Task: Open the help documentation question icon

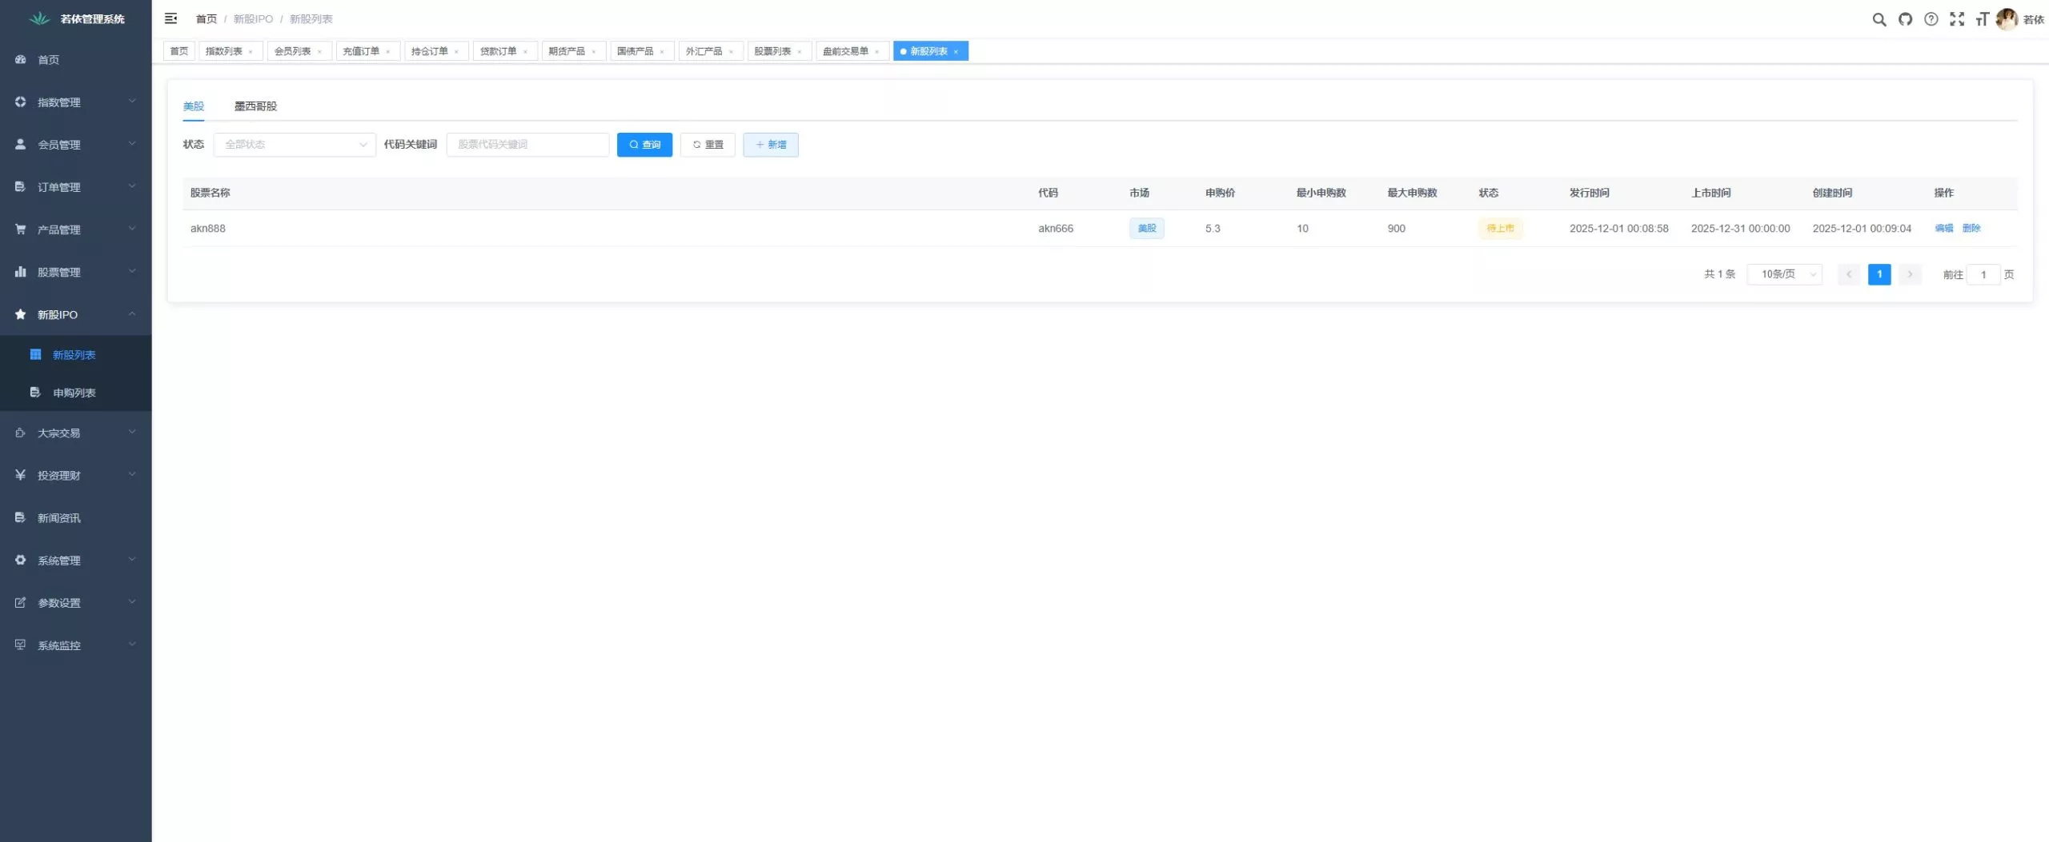Action: (1931, 19)
